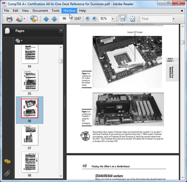Open the Comments speech bubble icon
This screenshot has width=187, height=182.
[7, 162]
